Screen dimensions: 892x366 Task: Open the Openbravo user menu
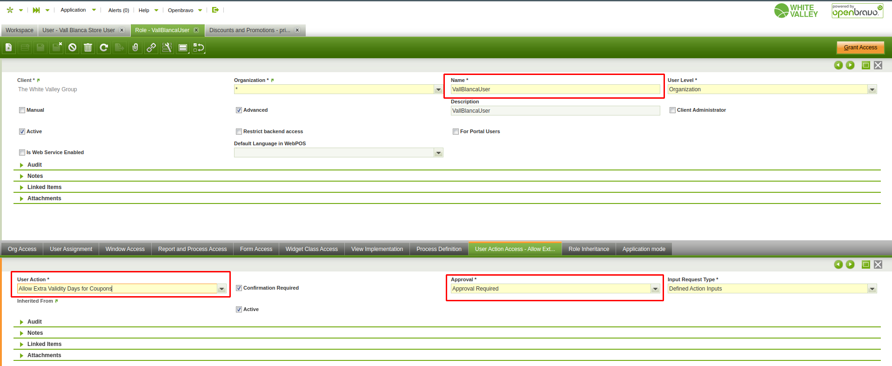coord(185,10)
